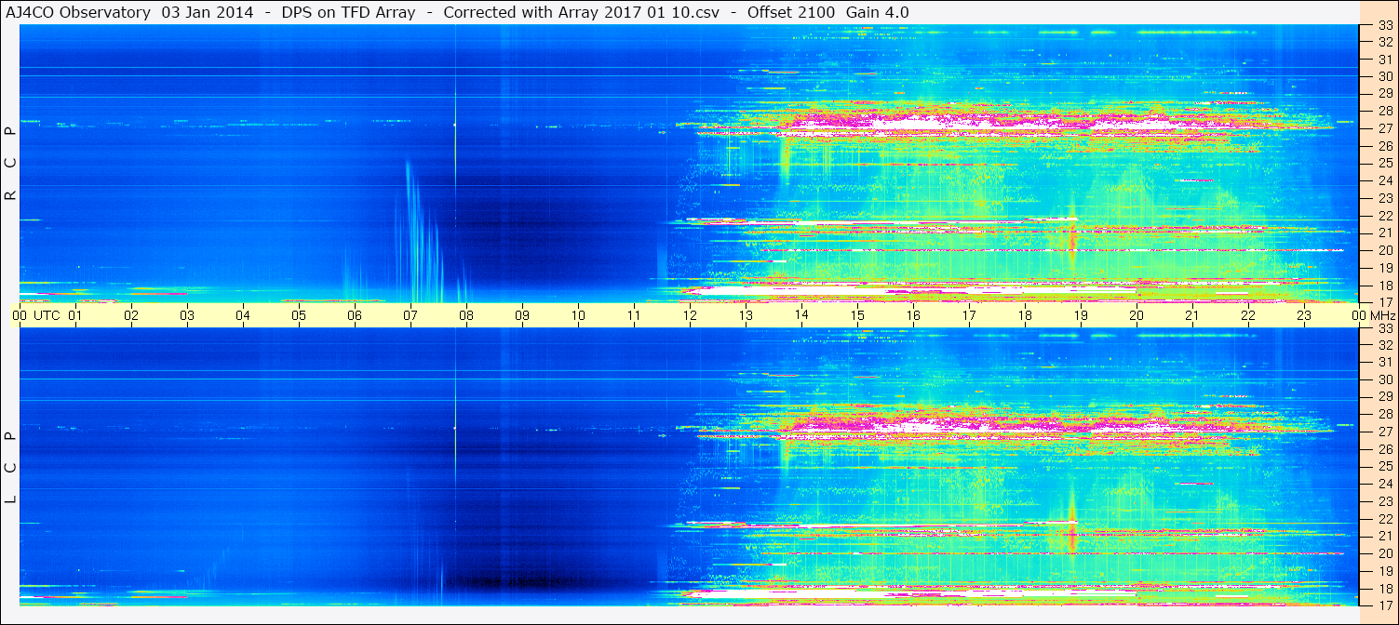Click the 'AJ4CO Observatory' title text

[80, 12]
